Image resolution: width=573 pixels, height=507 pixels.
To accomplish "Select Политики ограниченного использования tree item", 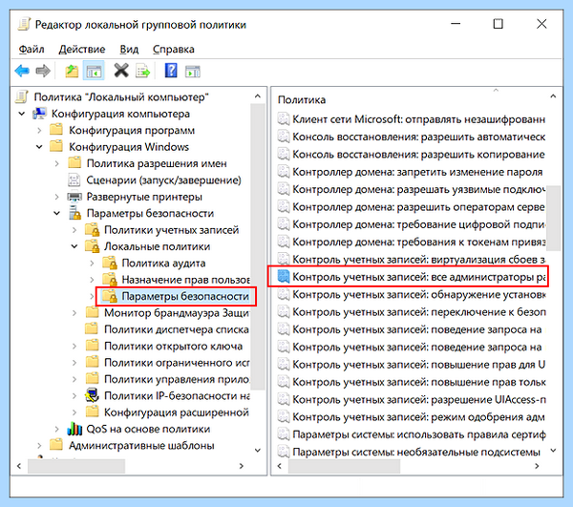I will tap(177, 363).
